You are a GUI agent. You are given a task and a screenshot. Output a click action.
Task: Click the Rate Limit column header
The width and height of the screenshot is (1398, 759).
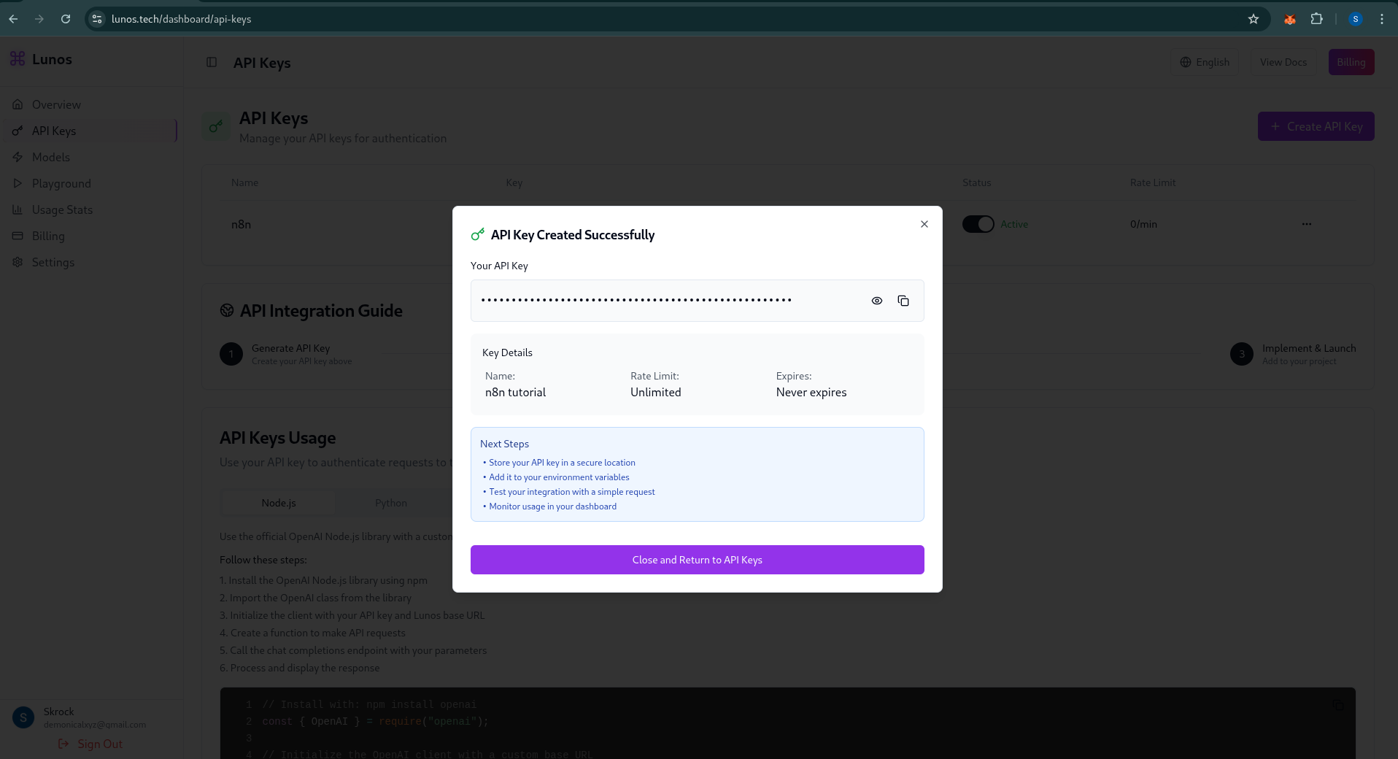pyautogui.click(x=1153, y=182)
